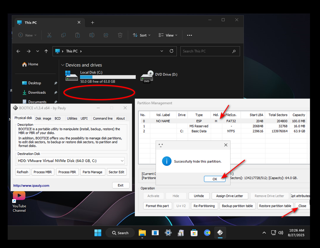This screenshot has height=248, width=320.
Task: Switch to the UEFI tab
Action: pyautogui.click(x=84, y=118)
